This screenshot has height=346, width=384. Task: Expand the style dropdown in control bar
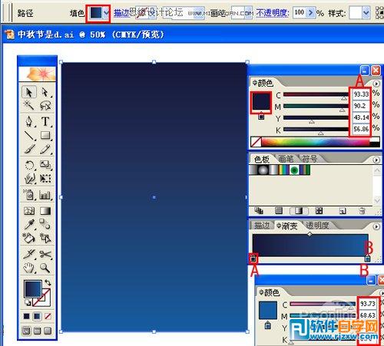(x=366, y=12)
